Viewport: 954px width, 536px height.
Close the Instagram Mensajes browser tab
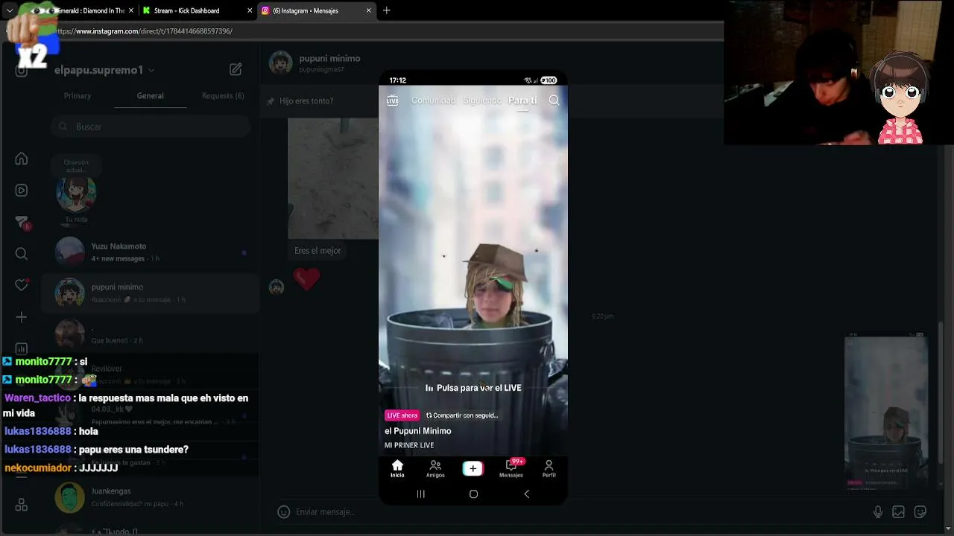[368, 10]
